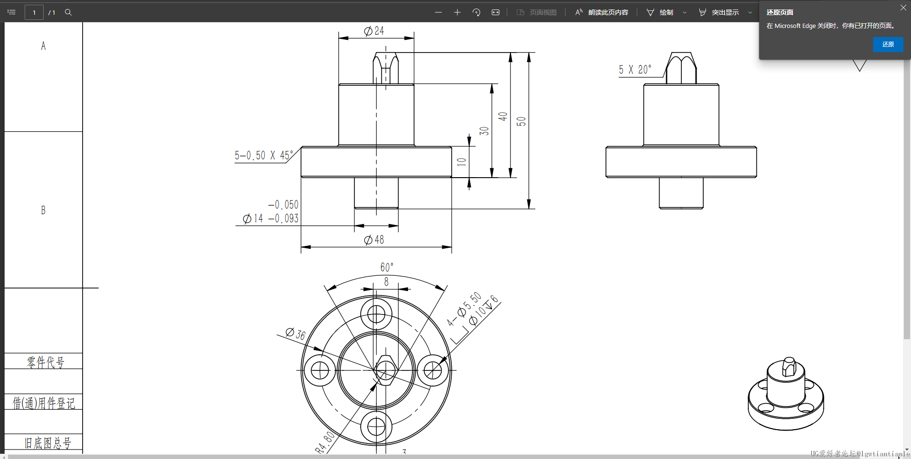Open the table of contents sidebar
The height and width of the screenshot is (459, 911).
pos(12,12)
